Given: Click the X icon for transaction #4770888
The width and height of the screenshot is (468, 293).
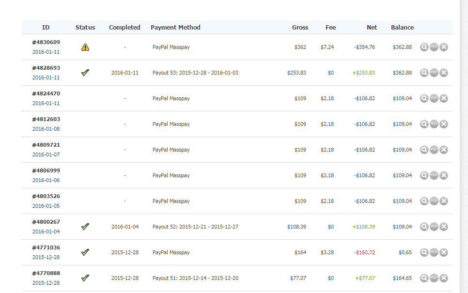Looking at the screenshot, I should (x=444, y=278).
